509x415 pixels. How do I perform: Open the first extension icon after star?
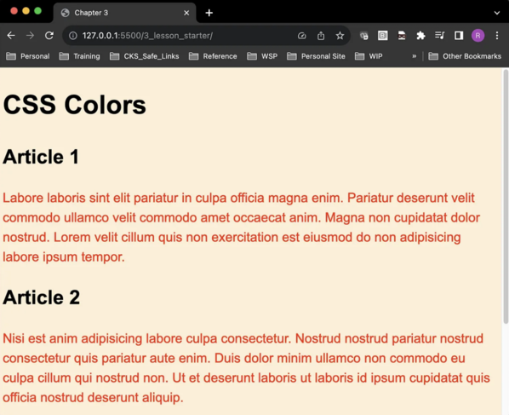pyautogui.click(x=364, y=36)
